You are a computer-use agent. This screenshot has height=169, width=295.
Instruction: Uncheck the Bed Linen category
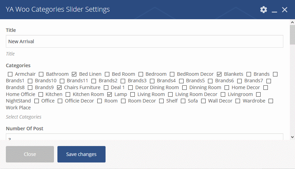point(74,74)
